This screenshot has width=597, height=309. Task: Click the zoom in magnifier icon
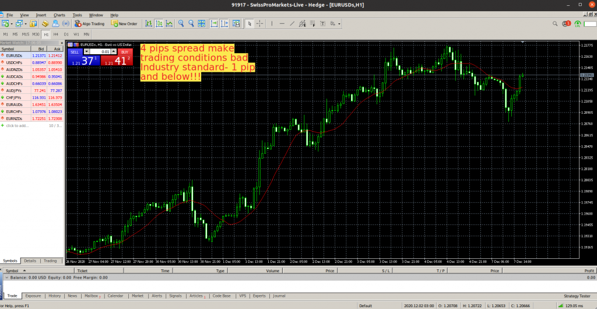(x=181, y=24)
